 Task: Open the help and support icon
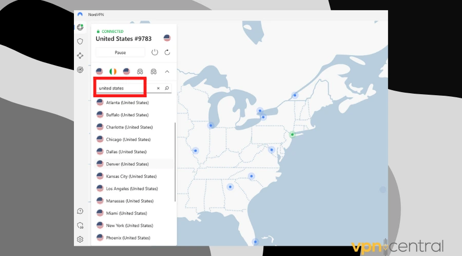(x=80, y=211)
